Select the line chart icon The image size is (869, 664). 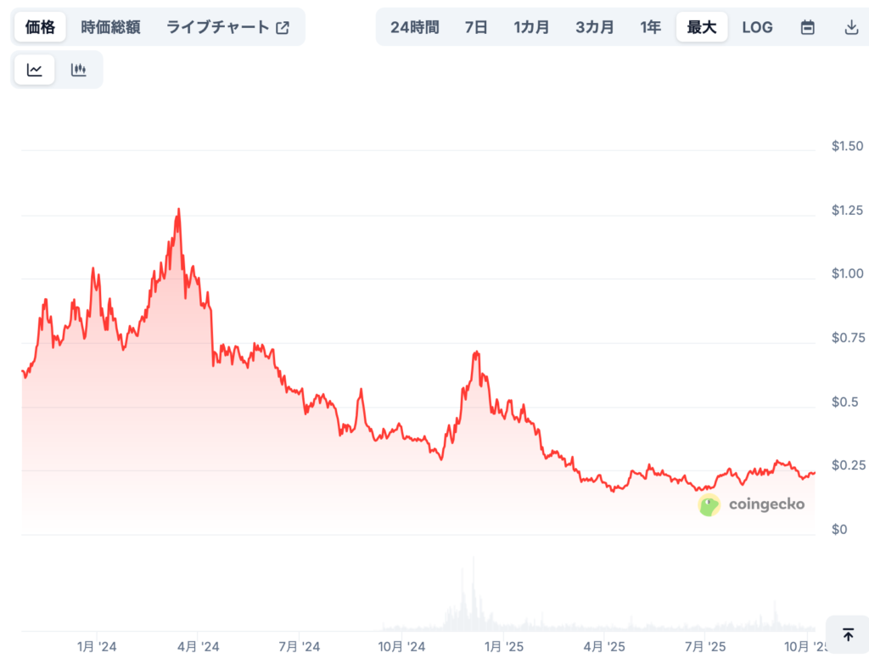point(35,70)
